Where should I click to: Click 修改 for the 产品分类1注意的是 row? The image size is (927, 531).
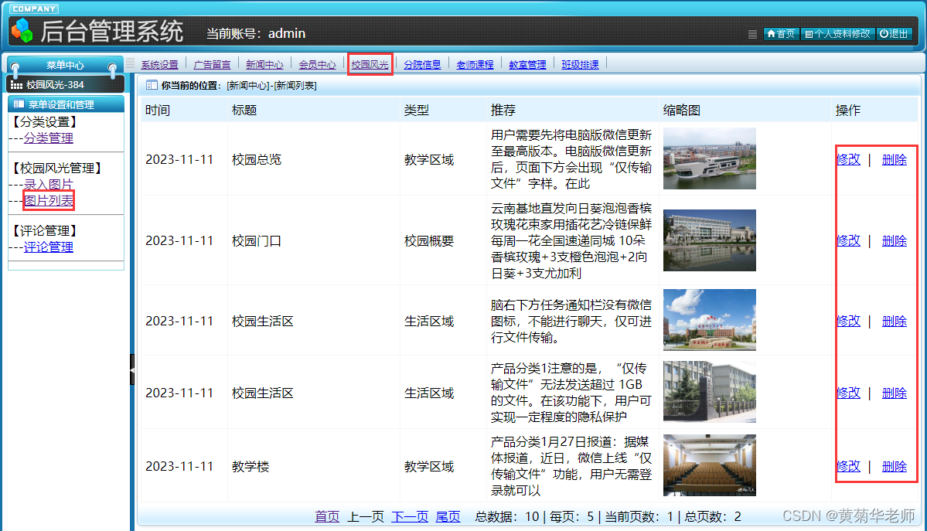tap(848, 393)
